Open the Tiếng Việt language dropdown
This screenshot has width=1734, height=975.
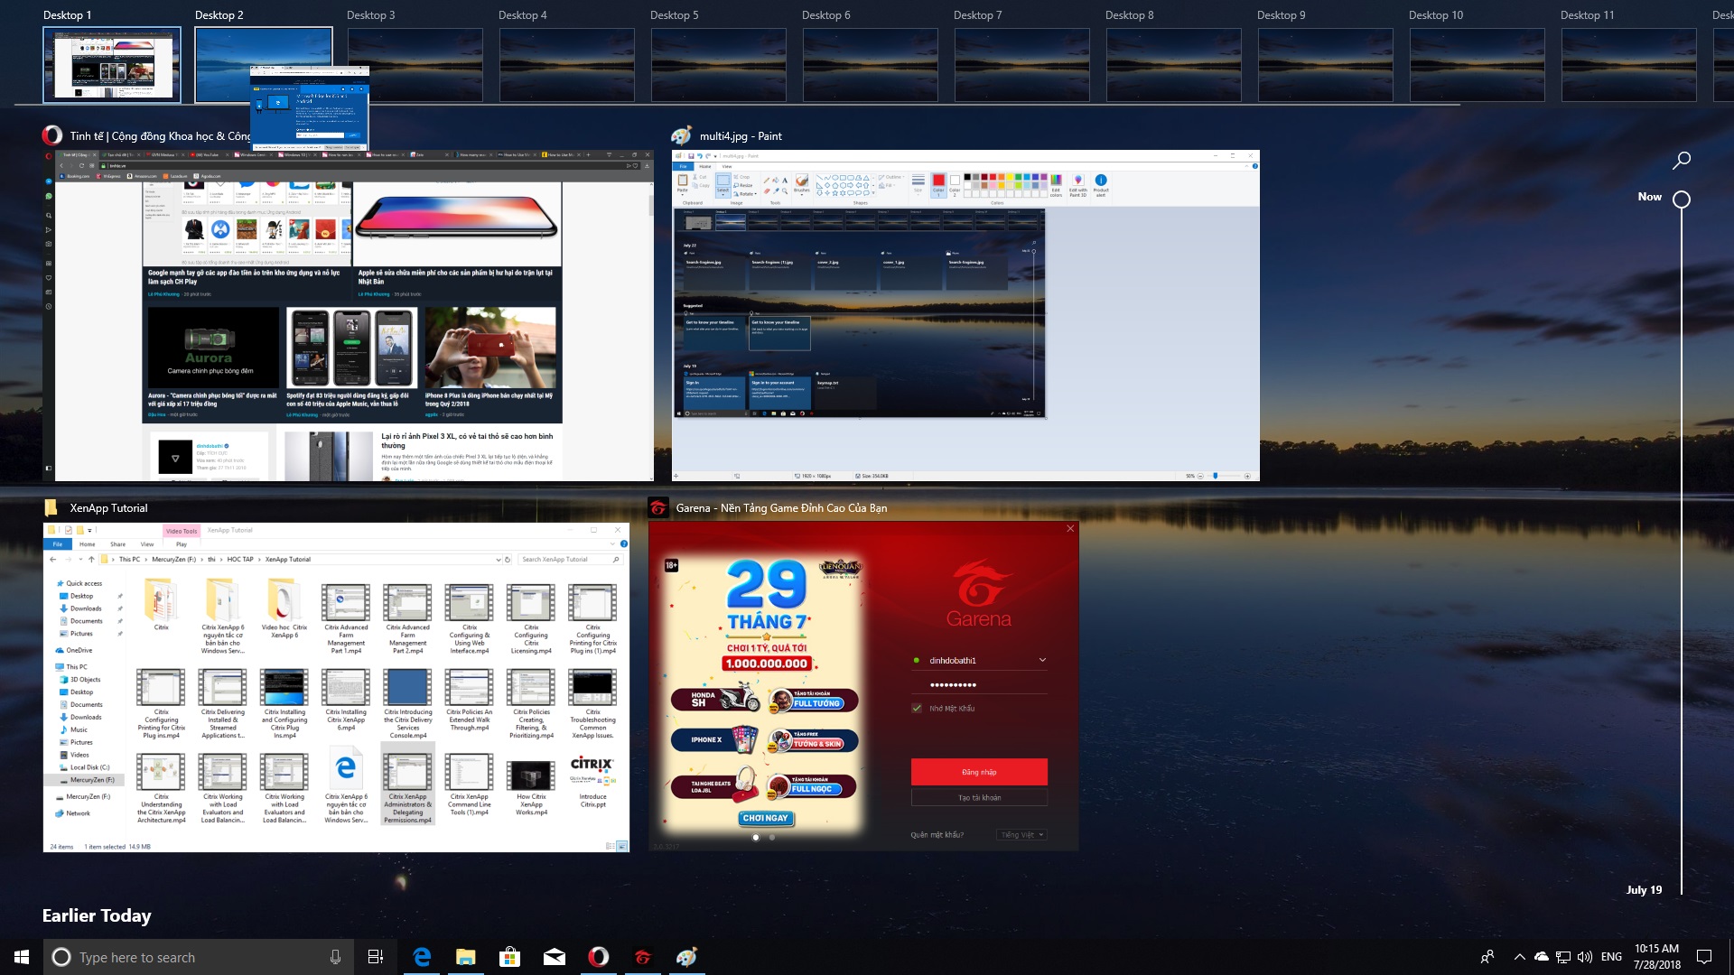(1022, 835)
